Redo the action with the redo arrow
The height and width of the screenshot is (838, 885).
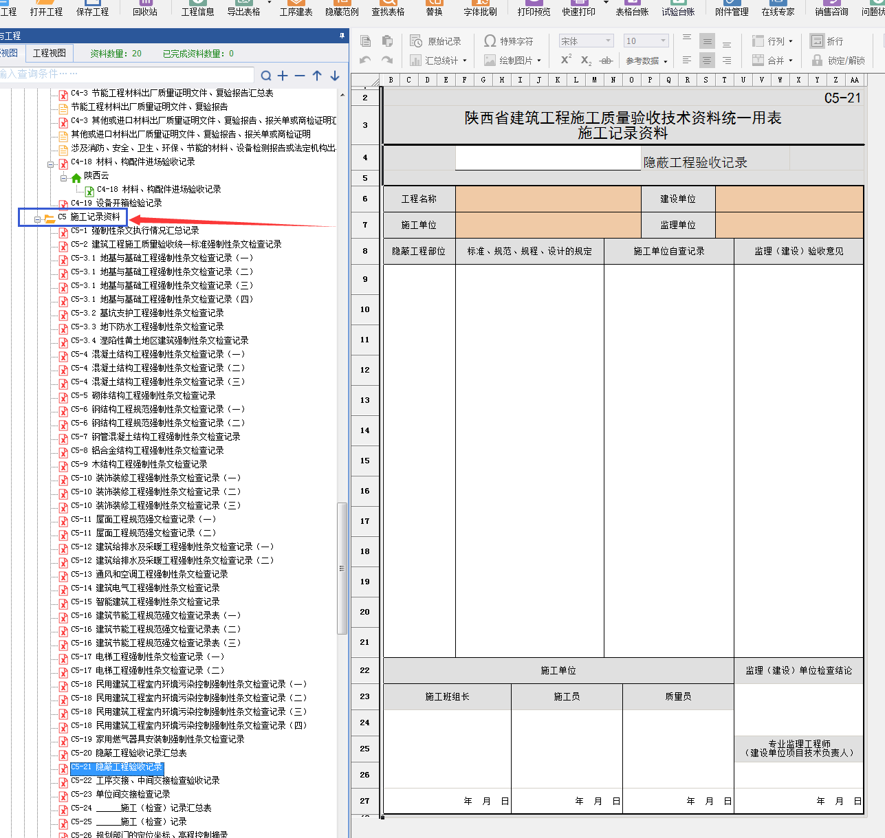387,60
